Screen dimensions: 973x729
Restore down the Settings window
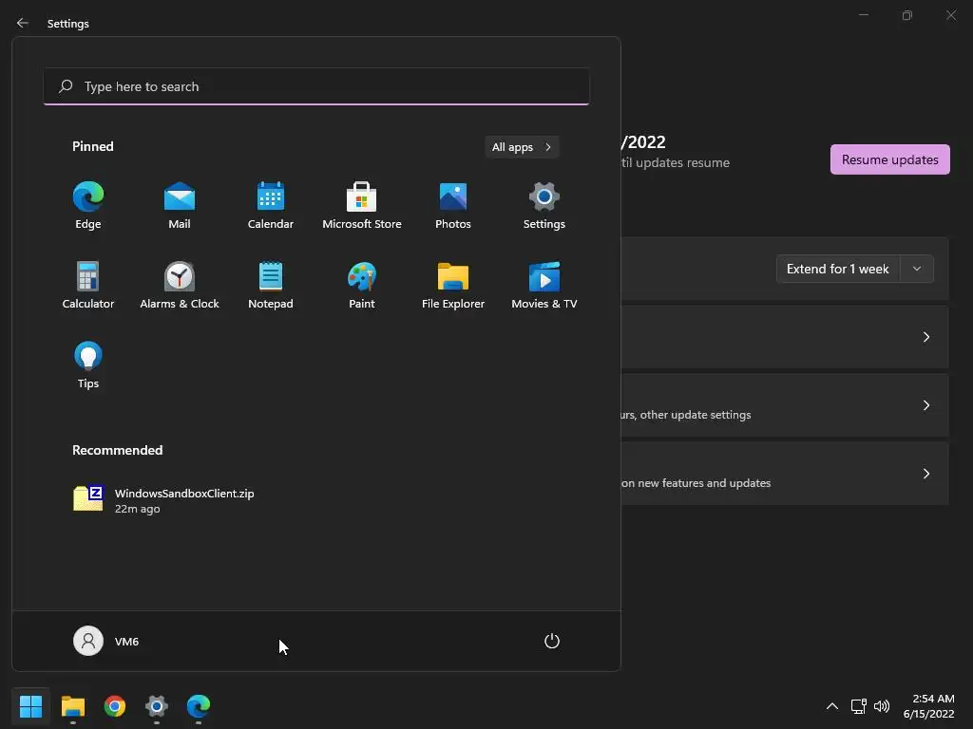[907, 15]
